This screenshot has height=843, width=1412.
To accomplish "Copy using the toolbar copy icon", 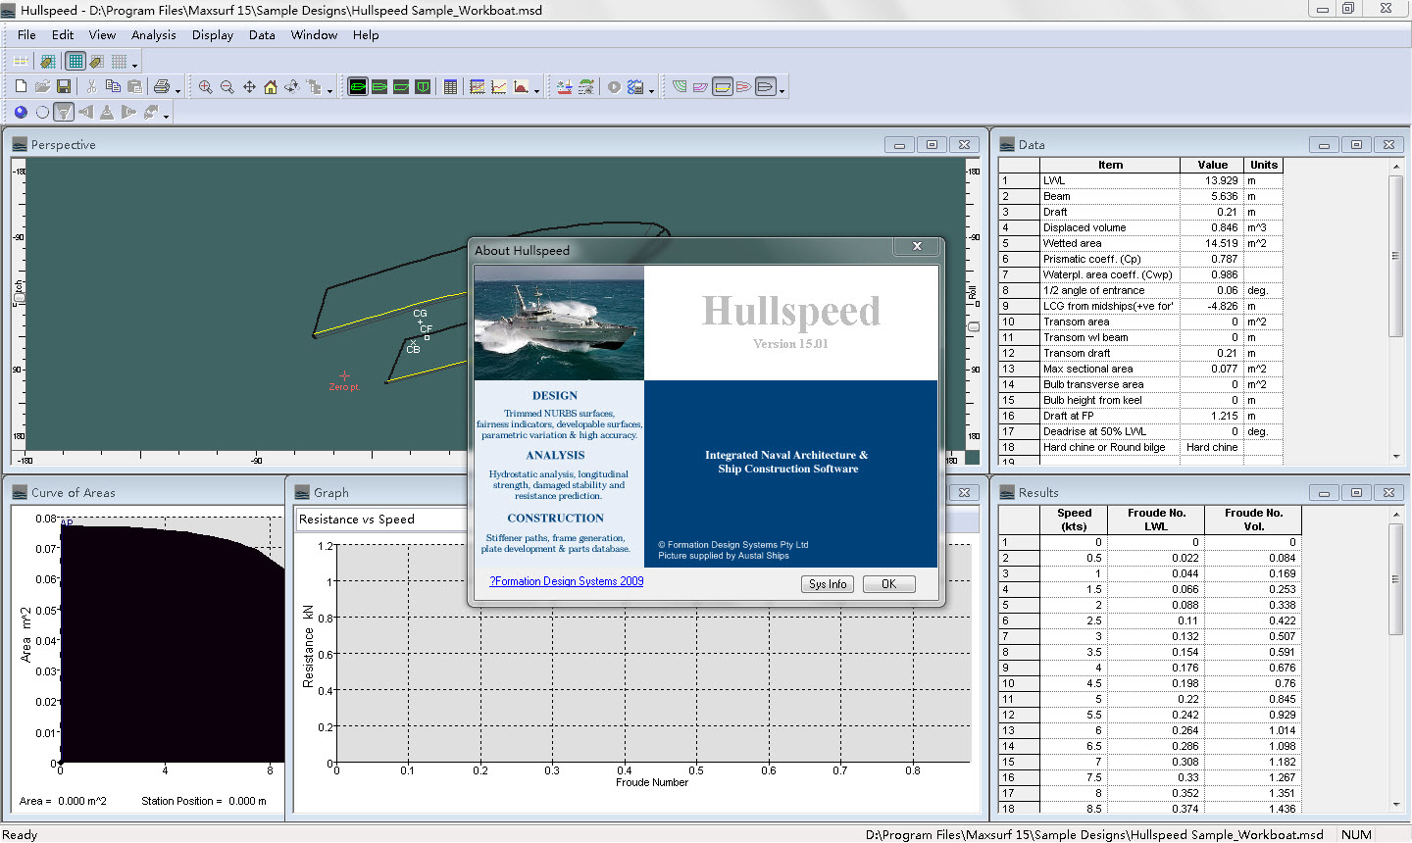I will [x=113, y=87].
